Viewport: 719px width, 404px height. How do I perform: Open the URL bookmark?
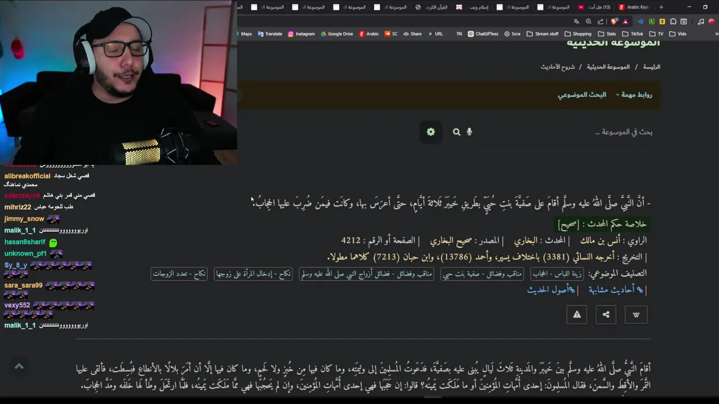435,34
